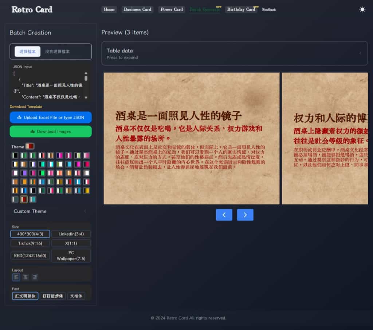This screenshot has width=373, height=330.
Task: Pick the gray-green swatch in last row
Action: (x=15, y=199)
